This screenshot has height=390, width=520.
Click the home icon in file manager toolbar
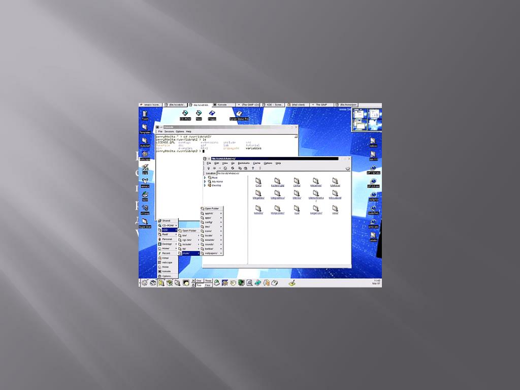(x=225, y=168)
